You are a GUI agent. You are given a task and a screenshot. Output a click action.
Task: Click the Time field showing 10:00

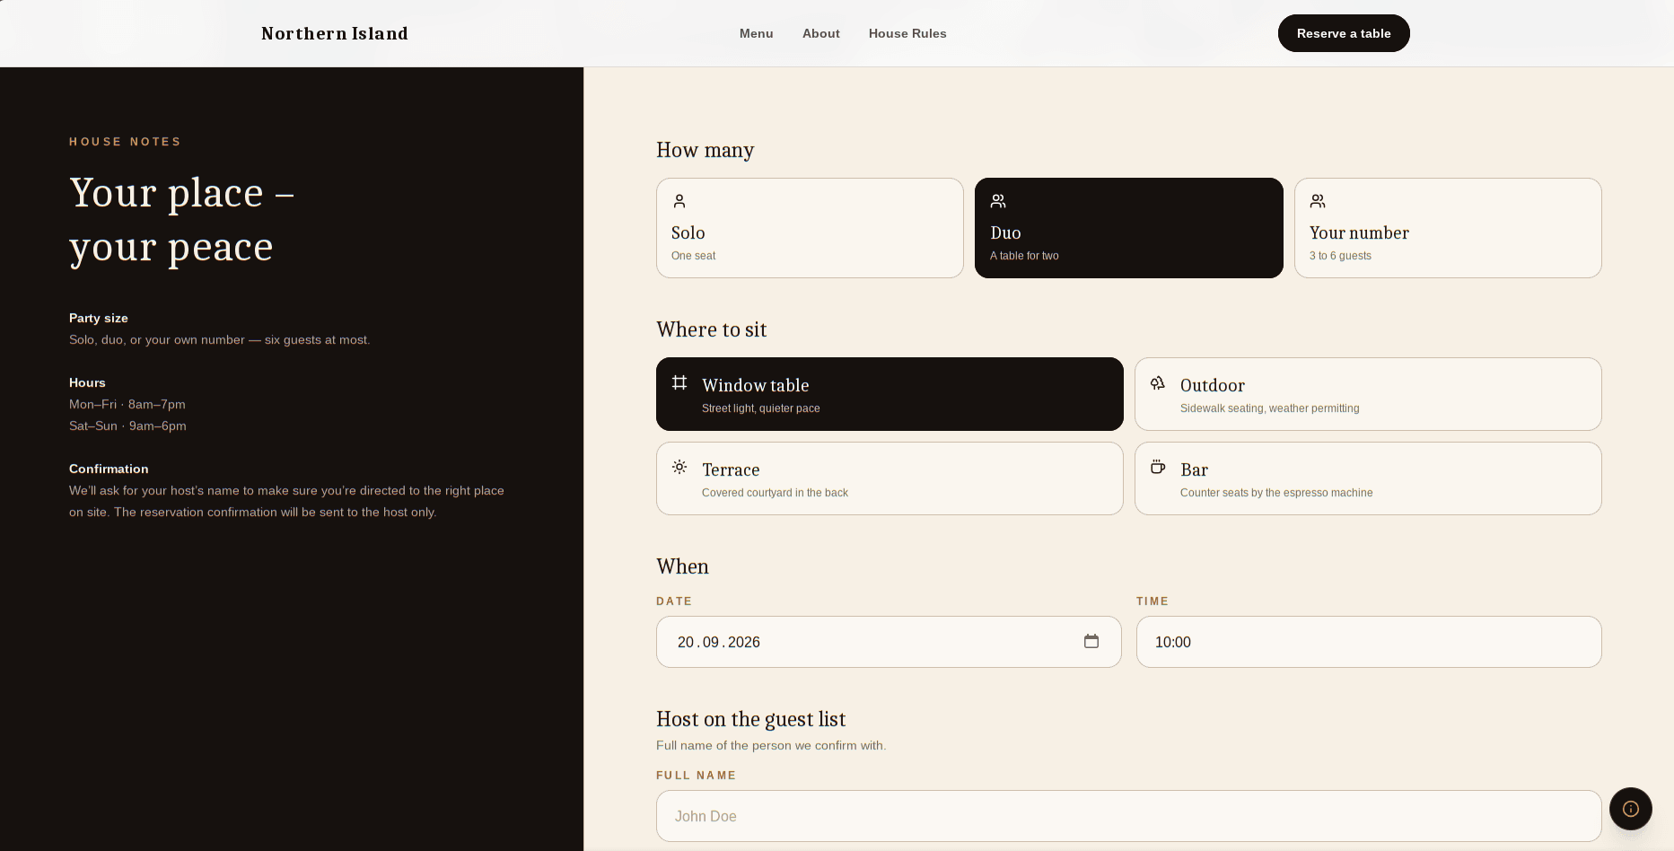pos(1369,642)
